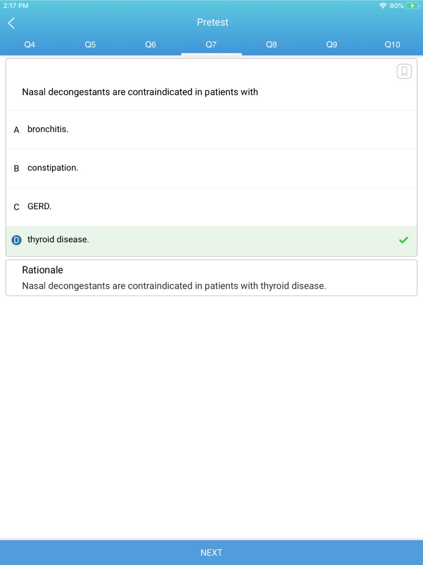This screenshot has height=565, width=423.
Task: Switch to question Q4 tab
Action: pos(30,44)
